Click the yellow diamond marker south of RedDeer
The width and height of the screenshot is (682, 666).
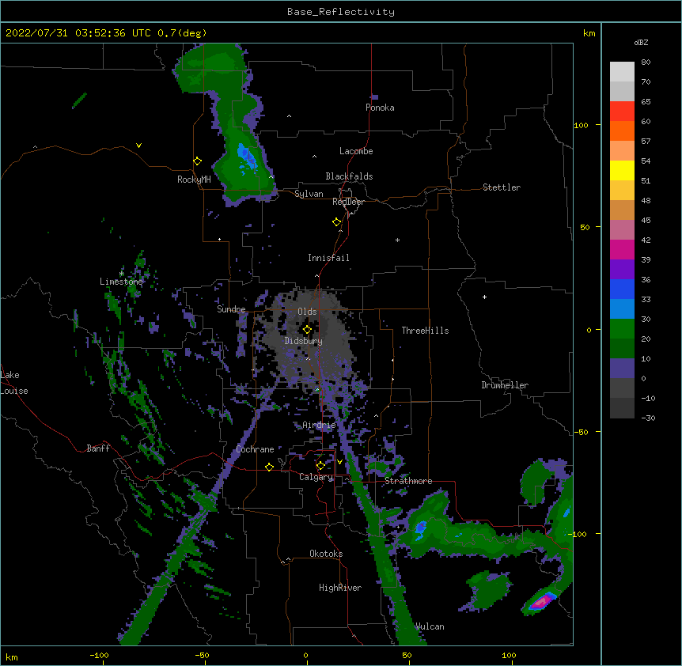[336, 222]
